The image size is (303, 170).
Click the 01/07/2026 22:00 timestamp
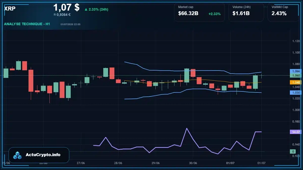tap(70, 24)
